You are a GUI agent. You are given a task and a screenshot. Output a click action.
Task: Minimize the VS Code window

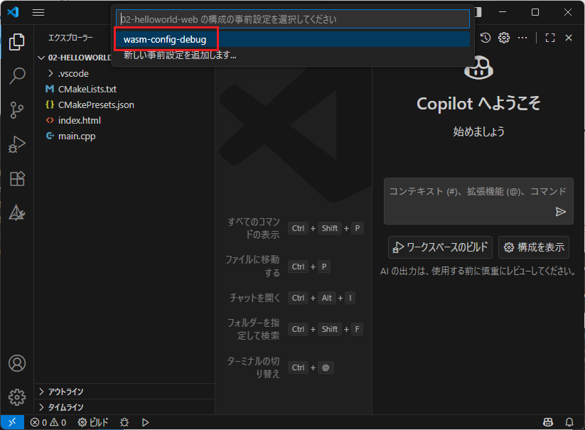pos(503,12)
